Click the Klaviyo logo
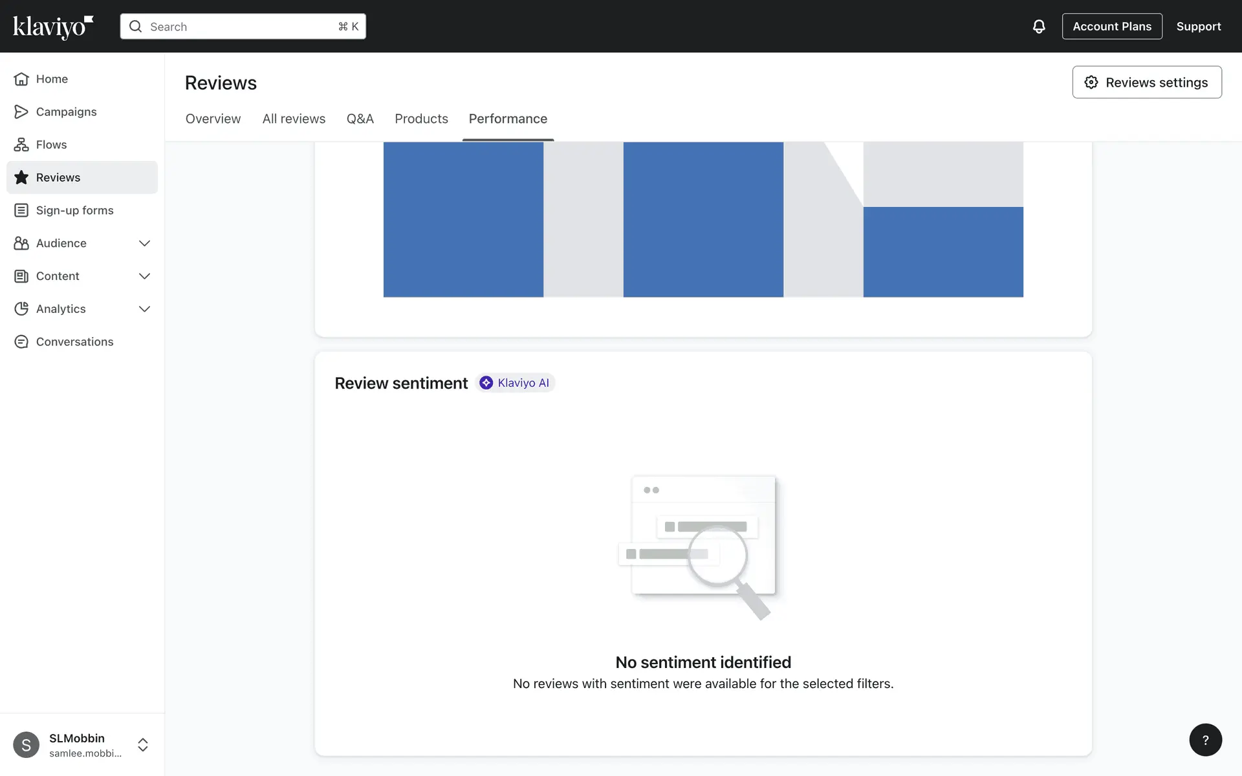This screenshot has width=1242, height=776. 53,27
